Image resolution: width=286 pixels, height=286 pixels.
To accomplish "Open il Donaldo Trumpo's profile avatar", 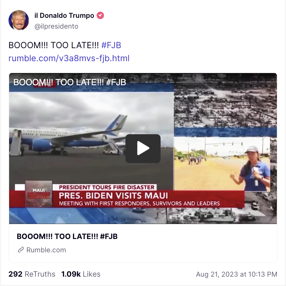I will coord(19,20).
